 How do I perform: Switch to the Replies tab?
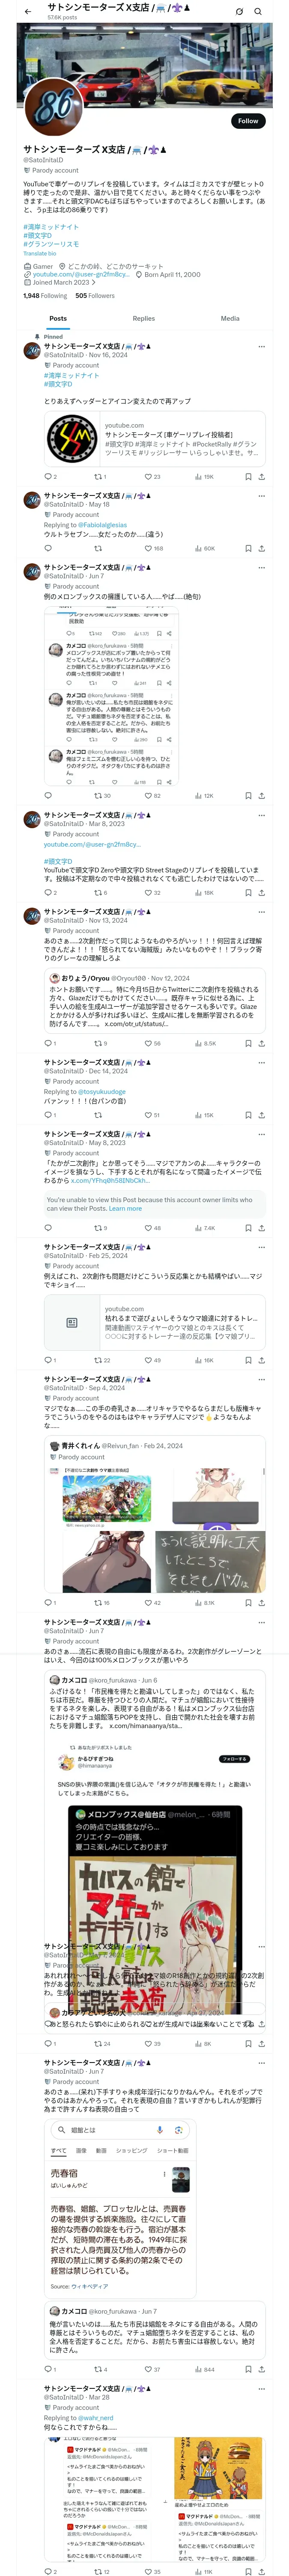[143, 318]
